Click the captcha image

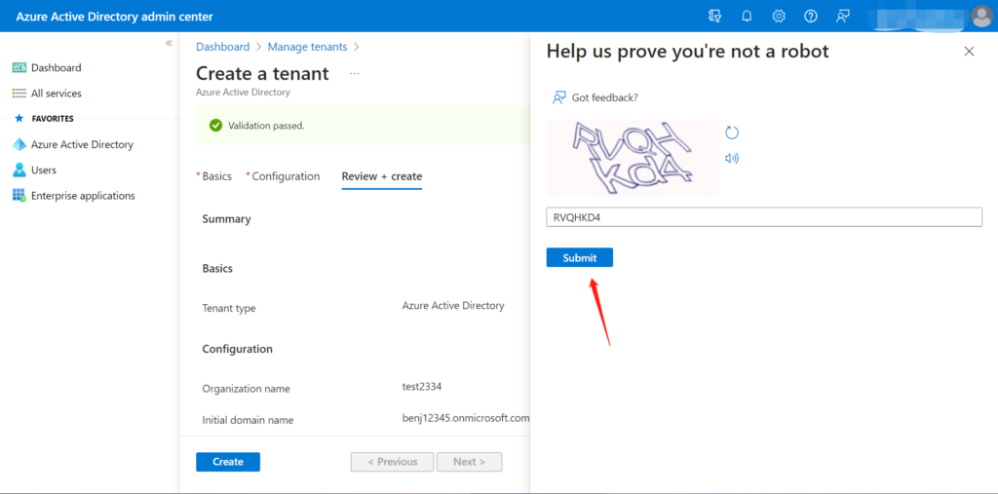633,158
